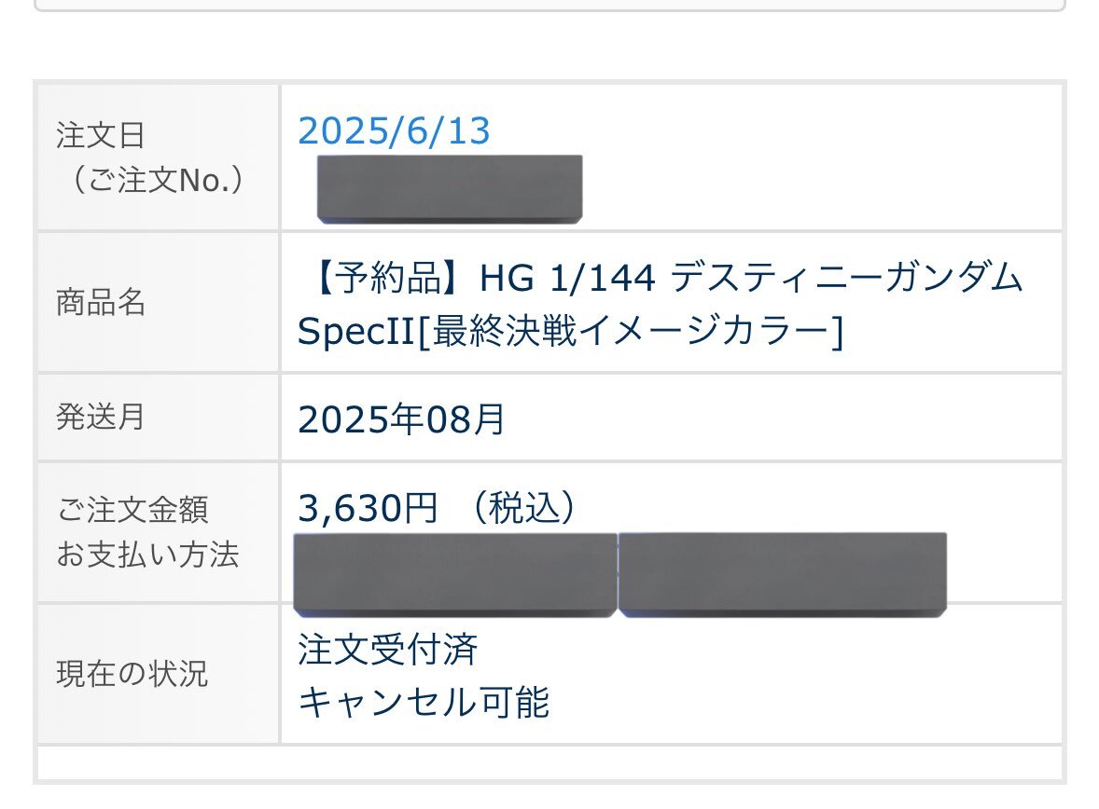Click the 1/144 scale text in product name

(x=603, y=278)
